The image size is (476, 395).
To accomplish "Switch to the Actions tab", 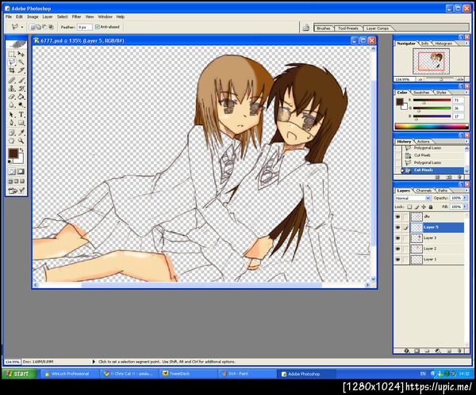I will (x=423, y=142).
